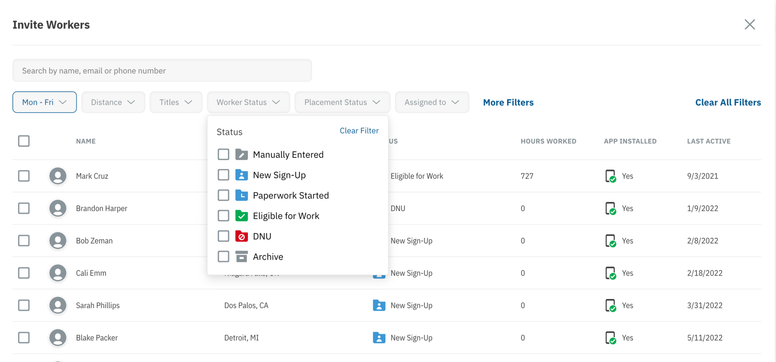This screenshot has width=776, height=362.
Task: Click Sarah Phillips' New Sign-Up folder icon
Action: [x=379, y=305]
